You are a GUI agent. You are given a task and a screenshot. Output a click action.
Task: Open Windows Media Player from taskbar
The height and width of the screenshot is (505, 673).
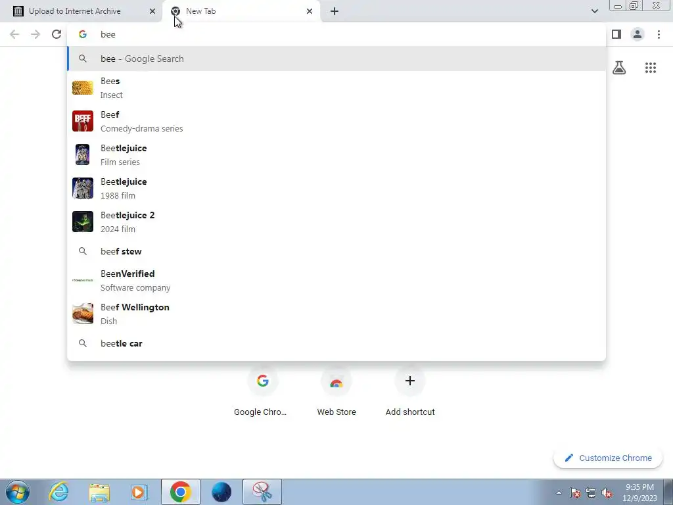(x=139, y=492)
